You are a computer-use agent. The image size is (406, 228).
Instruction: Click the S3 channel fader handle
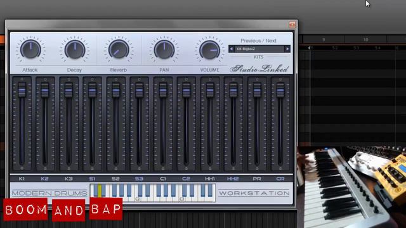tap(140, 90)
